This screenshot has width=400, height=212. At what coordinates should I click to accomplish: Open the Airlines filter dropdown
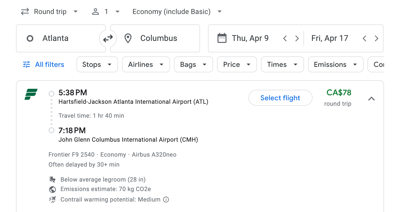click(x=146, y=64)
